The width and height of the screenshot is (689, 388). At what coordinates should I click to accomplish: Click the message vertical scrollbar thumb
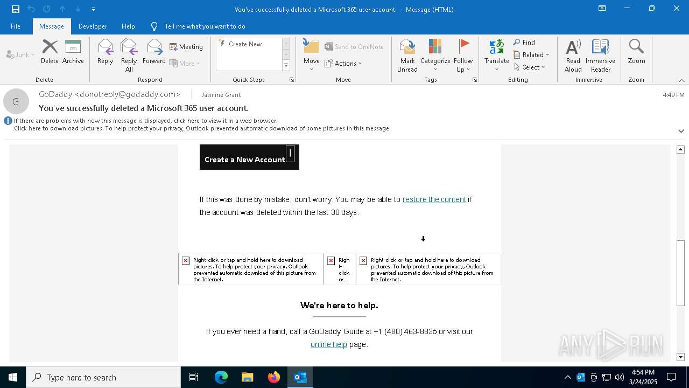(681, 273)
